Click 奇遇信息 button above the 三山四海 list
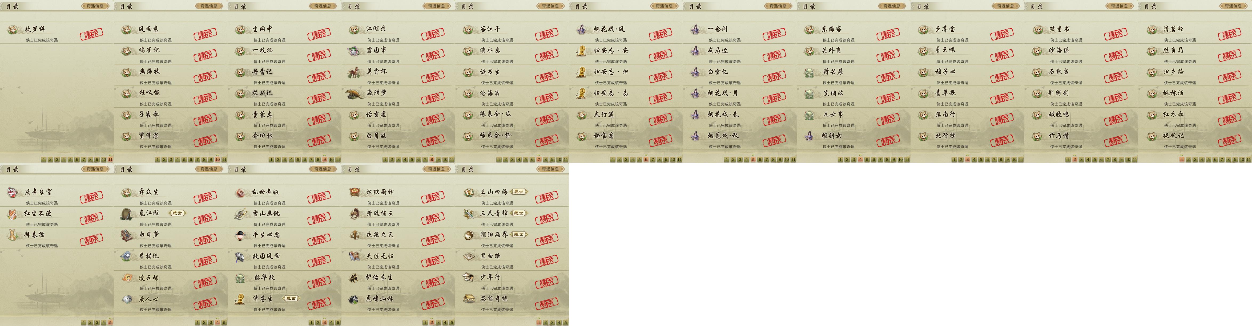 [x=550, y=169]
